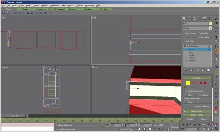220x132 pixels.
Task: Collapse the Editable Poly tree node
Action: (x=185, y=46)
